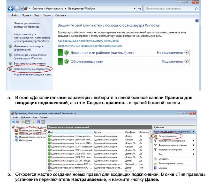Open 'Устранение неполадок в сети' link
This screenshot has height=187, width=211.
32,74
